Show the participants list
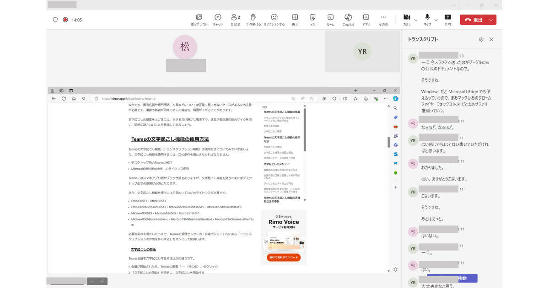549x288 pixels. (x=235, y=19)
